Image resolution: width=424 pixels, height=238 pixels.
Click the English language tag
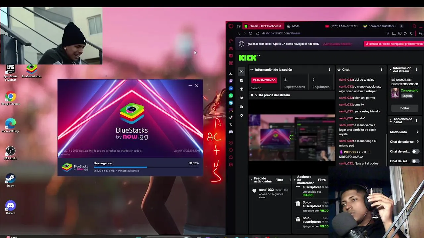pyautogui.click(x=407, y=96)
